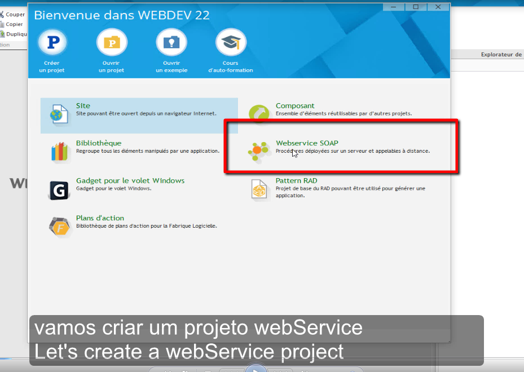
Task: Click the 'Bienvenue dans WEBDEV 22' title
Action: (122, 15)
